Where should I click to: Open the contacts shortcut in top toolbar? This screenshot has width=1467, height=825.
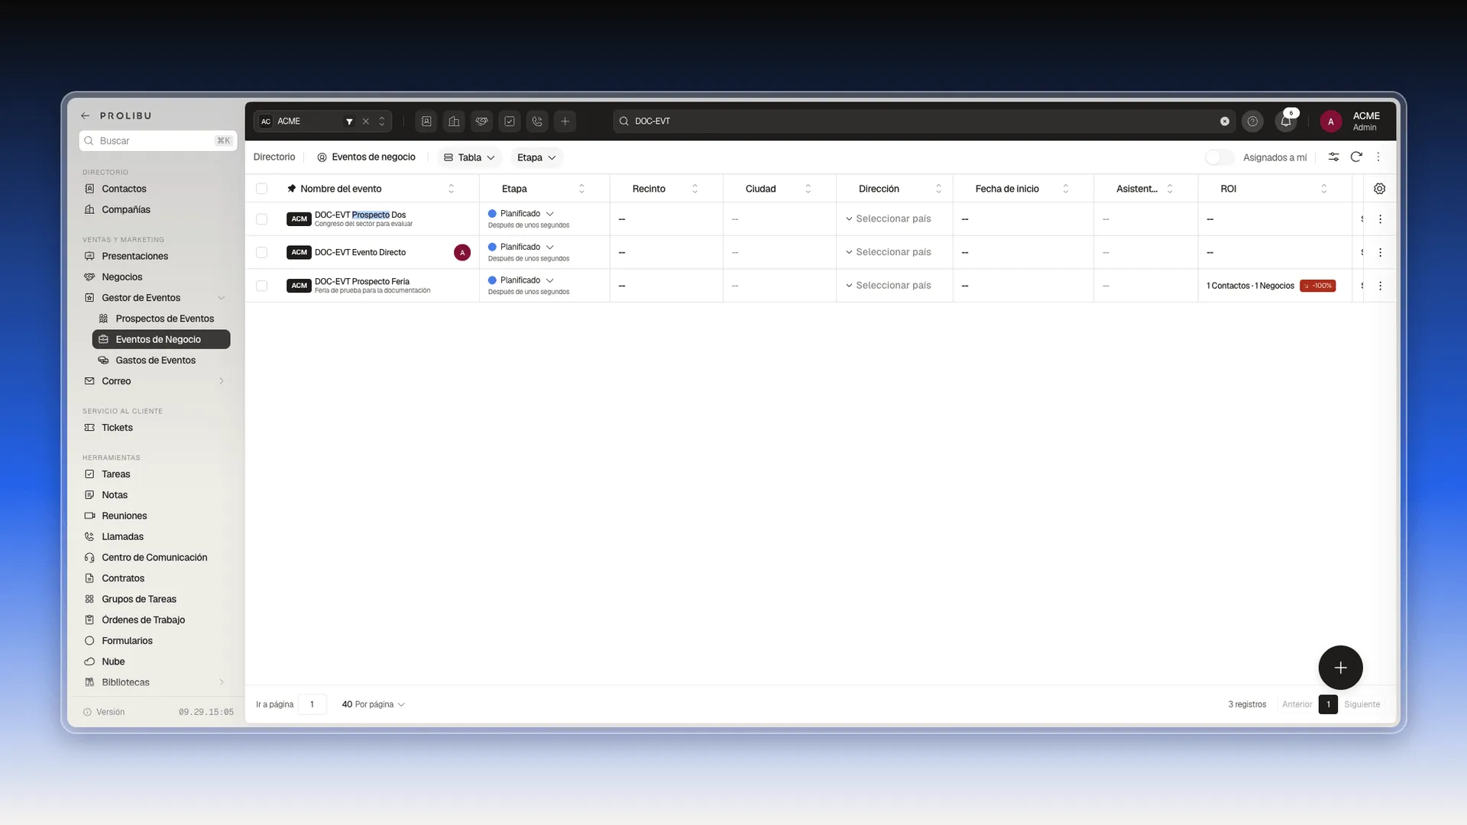coord(426,121)
